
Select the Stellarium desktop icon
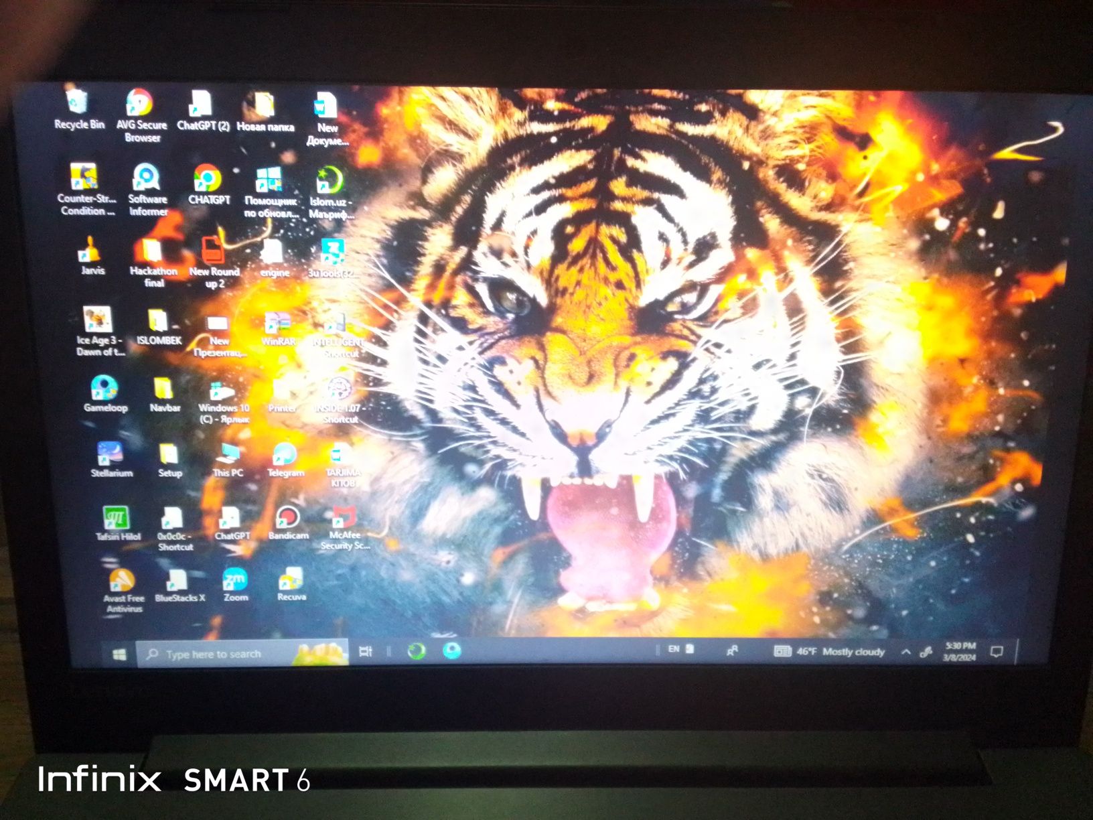point(111,459)
